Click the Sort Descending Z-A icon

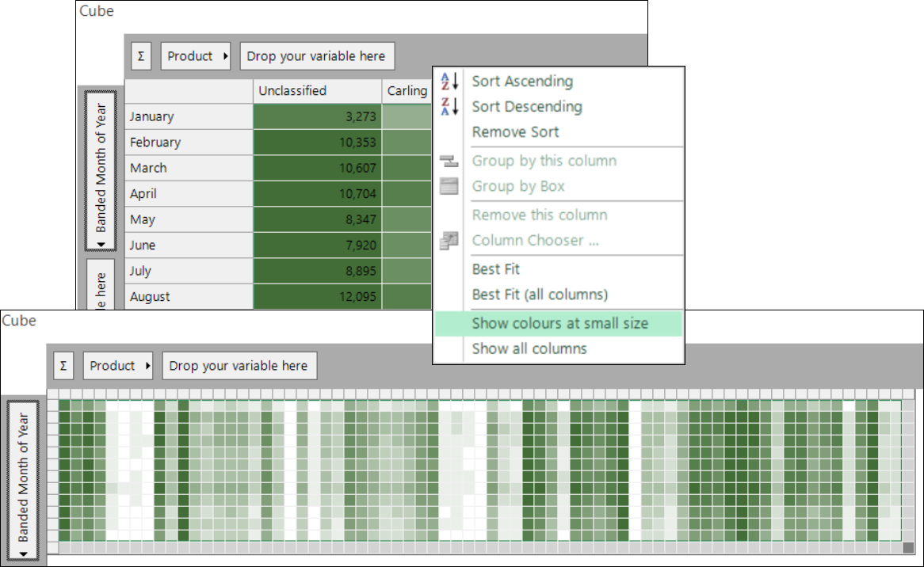449,107
